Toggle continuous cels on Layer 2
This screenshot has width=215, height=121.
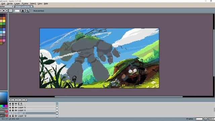[16, 113]
